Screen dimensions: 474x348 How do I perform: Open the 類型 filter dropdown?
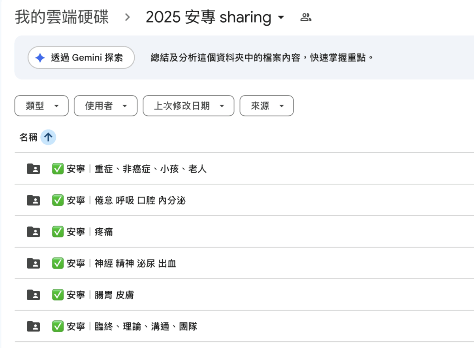41,106
